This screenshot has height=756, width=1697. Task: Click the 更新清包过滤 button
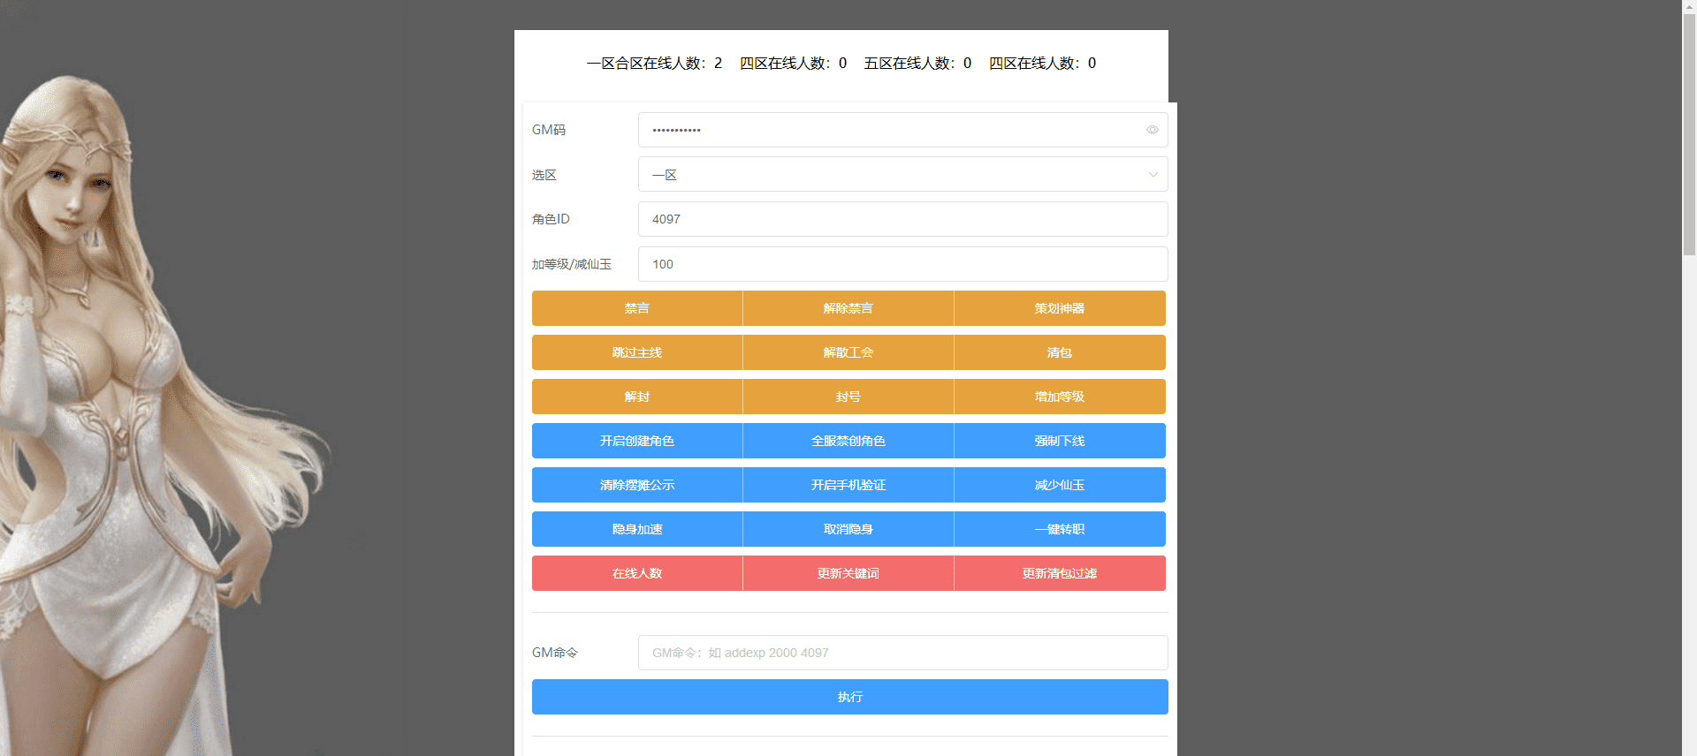[1060, 573]
